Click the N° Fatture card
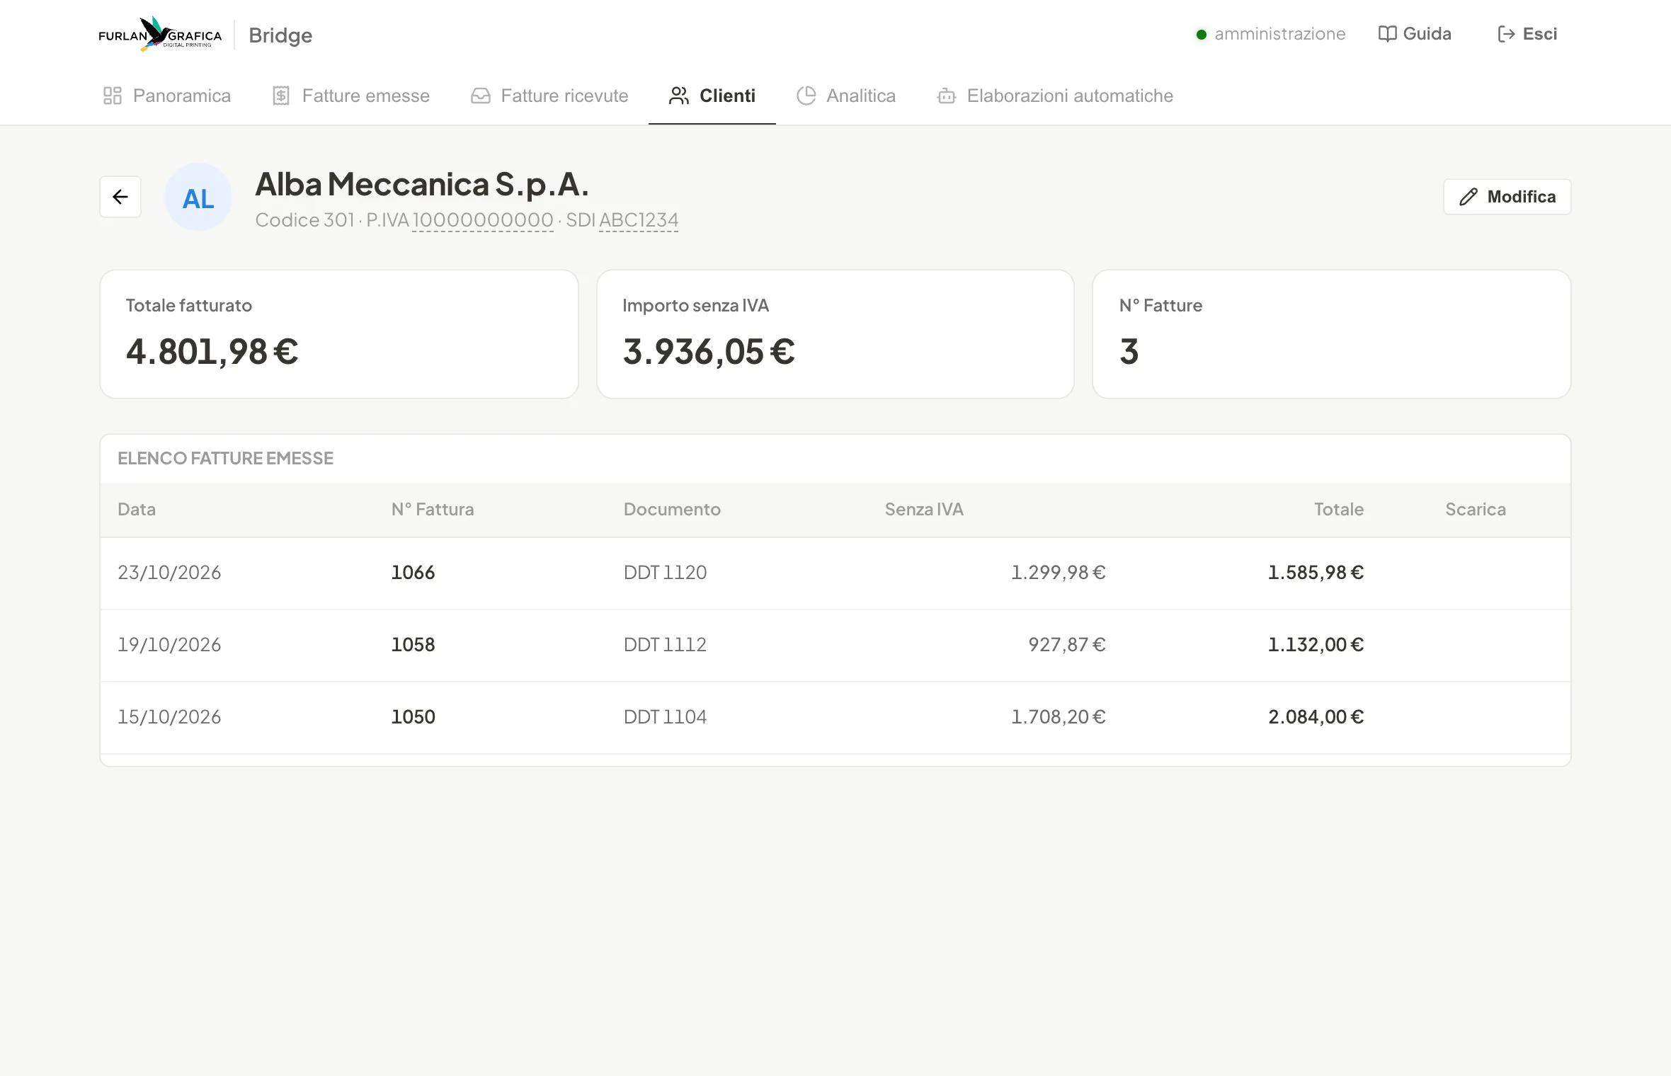 pos(1332,334)
